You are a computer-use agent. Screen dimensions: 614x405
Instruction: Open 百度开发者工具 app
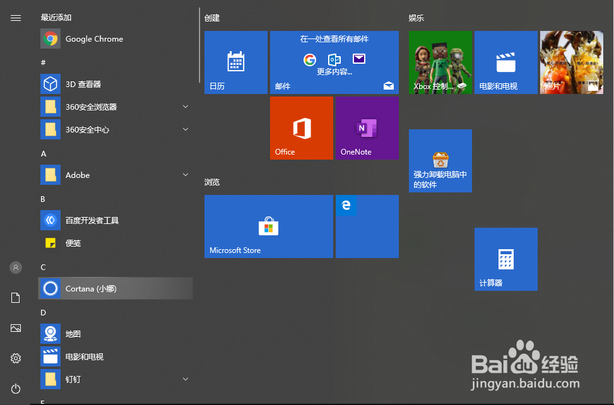point(115,220)
